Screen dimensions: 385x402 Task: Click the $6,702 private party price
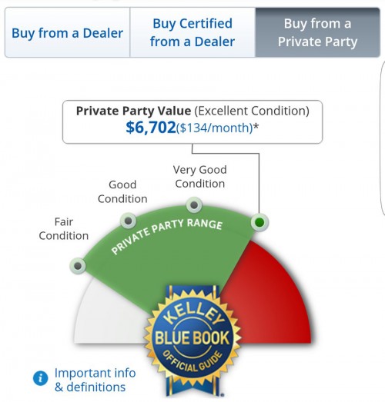coord(150,128)
